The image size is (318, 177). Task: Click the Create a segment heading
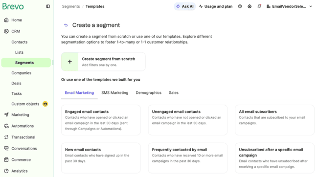click(x=96, y=25)
